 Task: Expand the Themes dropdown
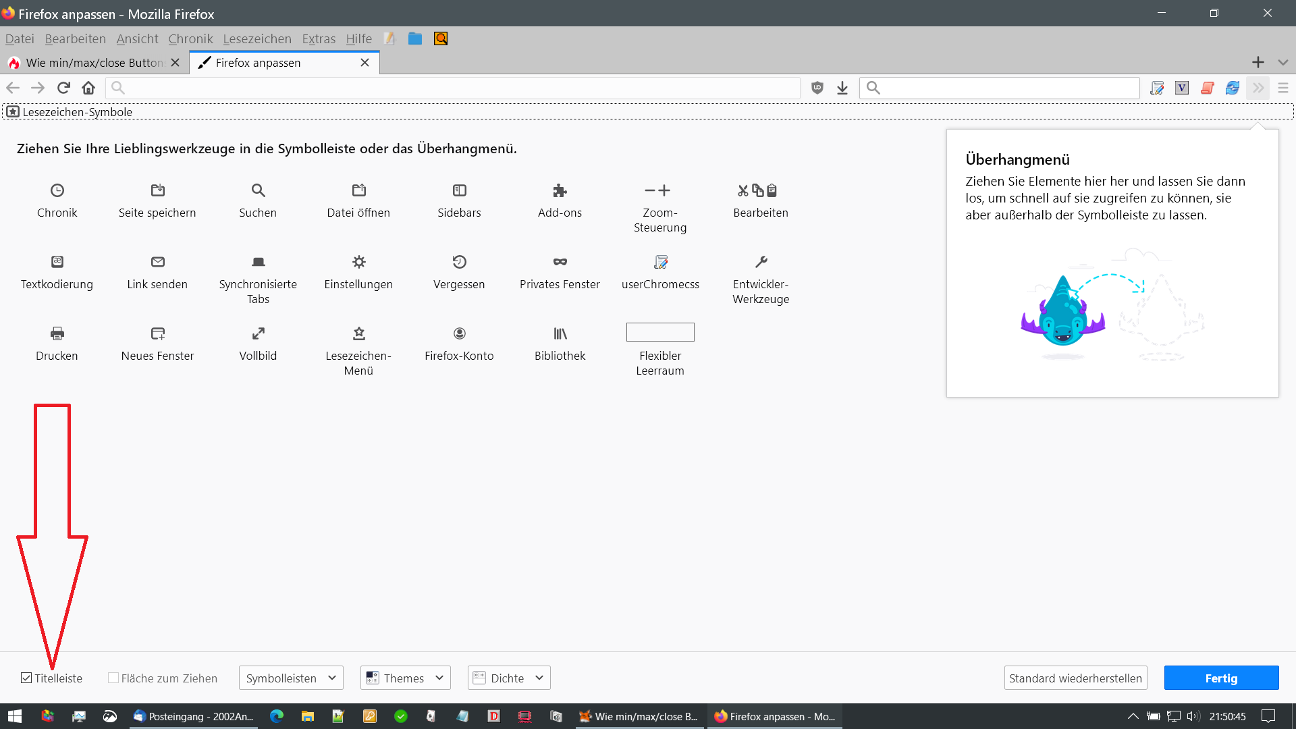pos(405,678)
